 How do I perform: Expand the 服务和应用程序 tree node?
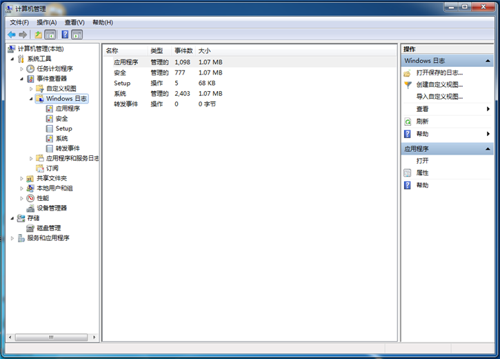point(12,238)
